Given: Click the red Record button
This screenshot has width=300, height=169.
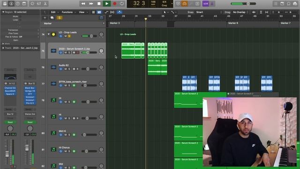Looking at the screenshot, I should pyautogui.click(x=114, y=4).
